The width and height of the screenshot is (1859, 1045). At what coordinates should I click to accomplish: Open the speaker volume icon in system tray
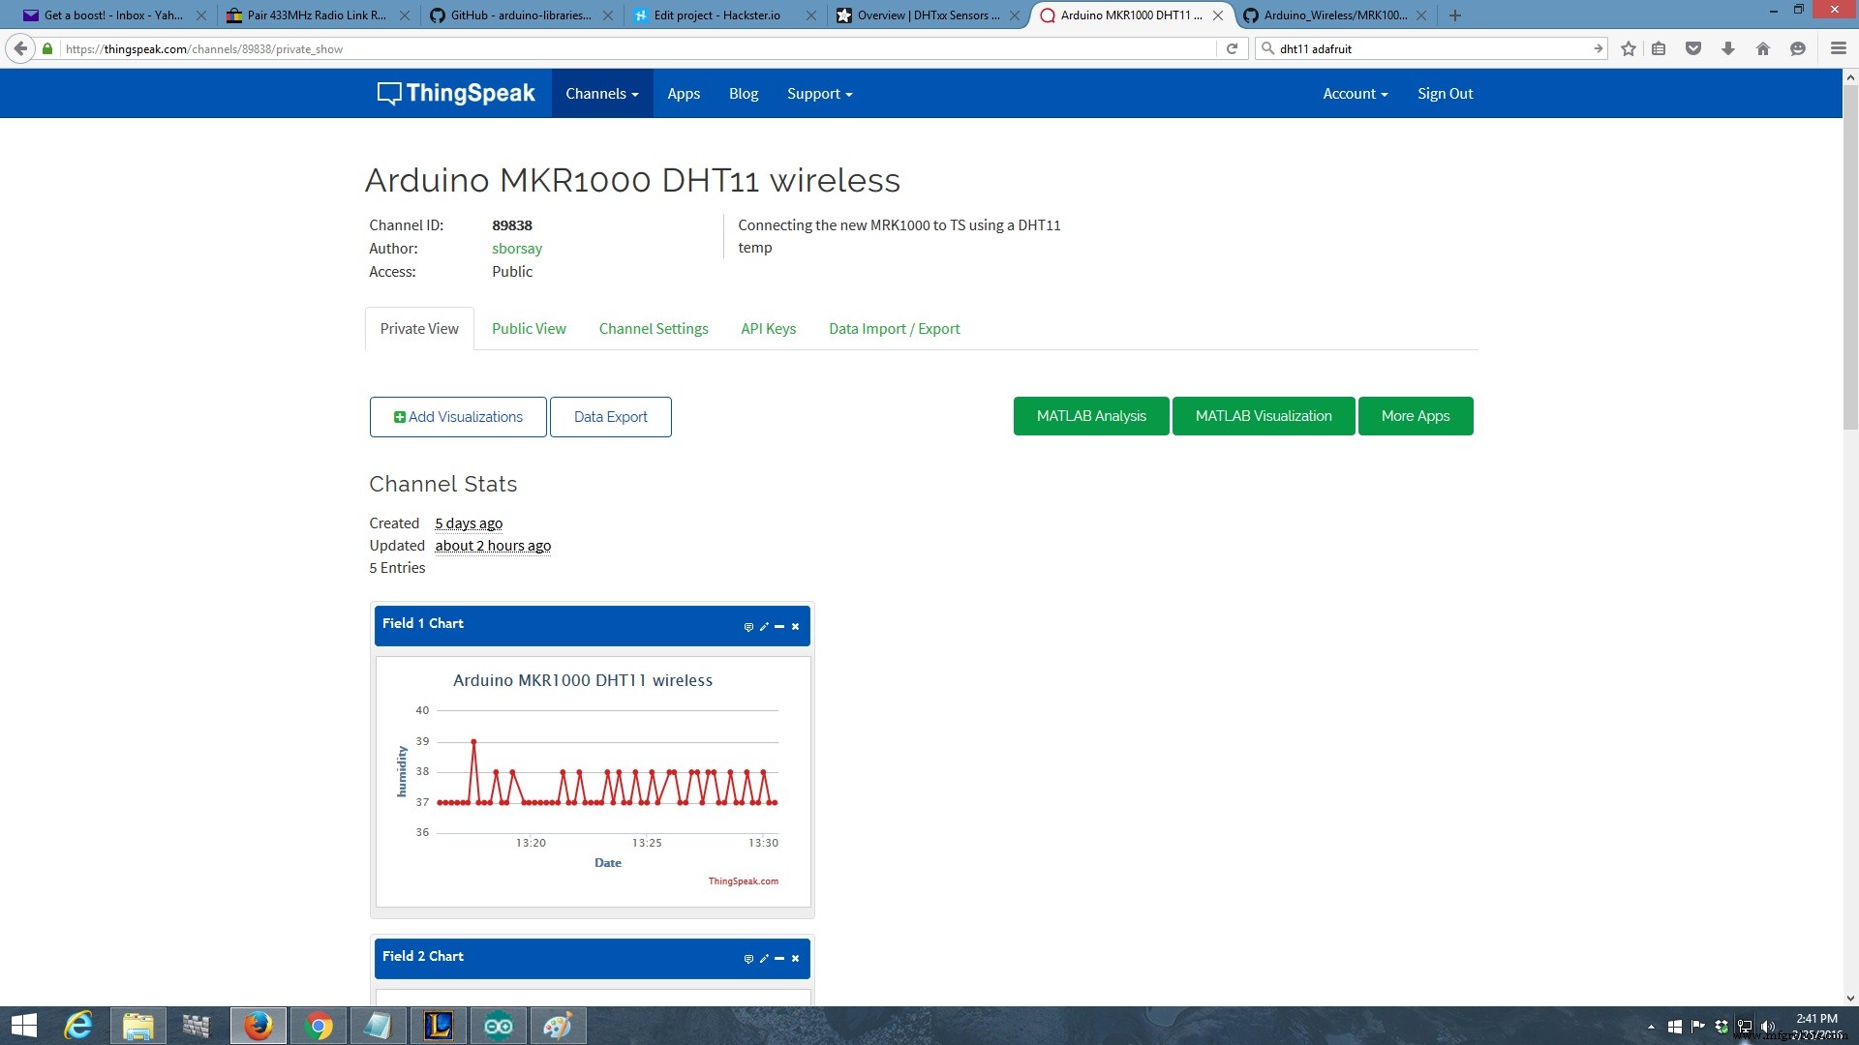pos(1769,1026)
